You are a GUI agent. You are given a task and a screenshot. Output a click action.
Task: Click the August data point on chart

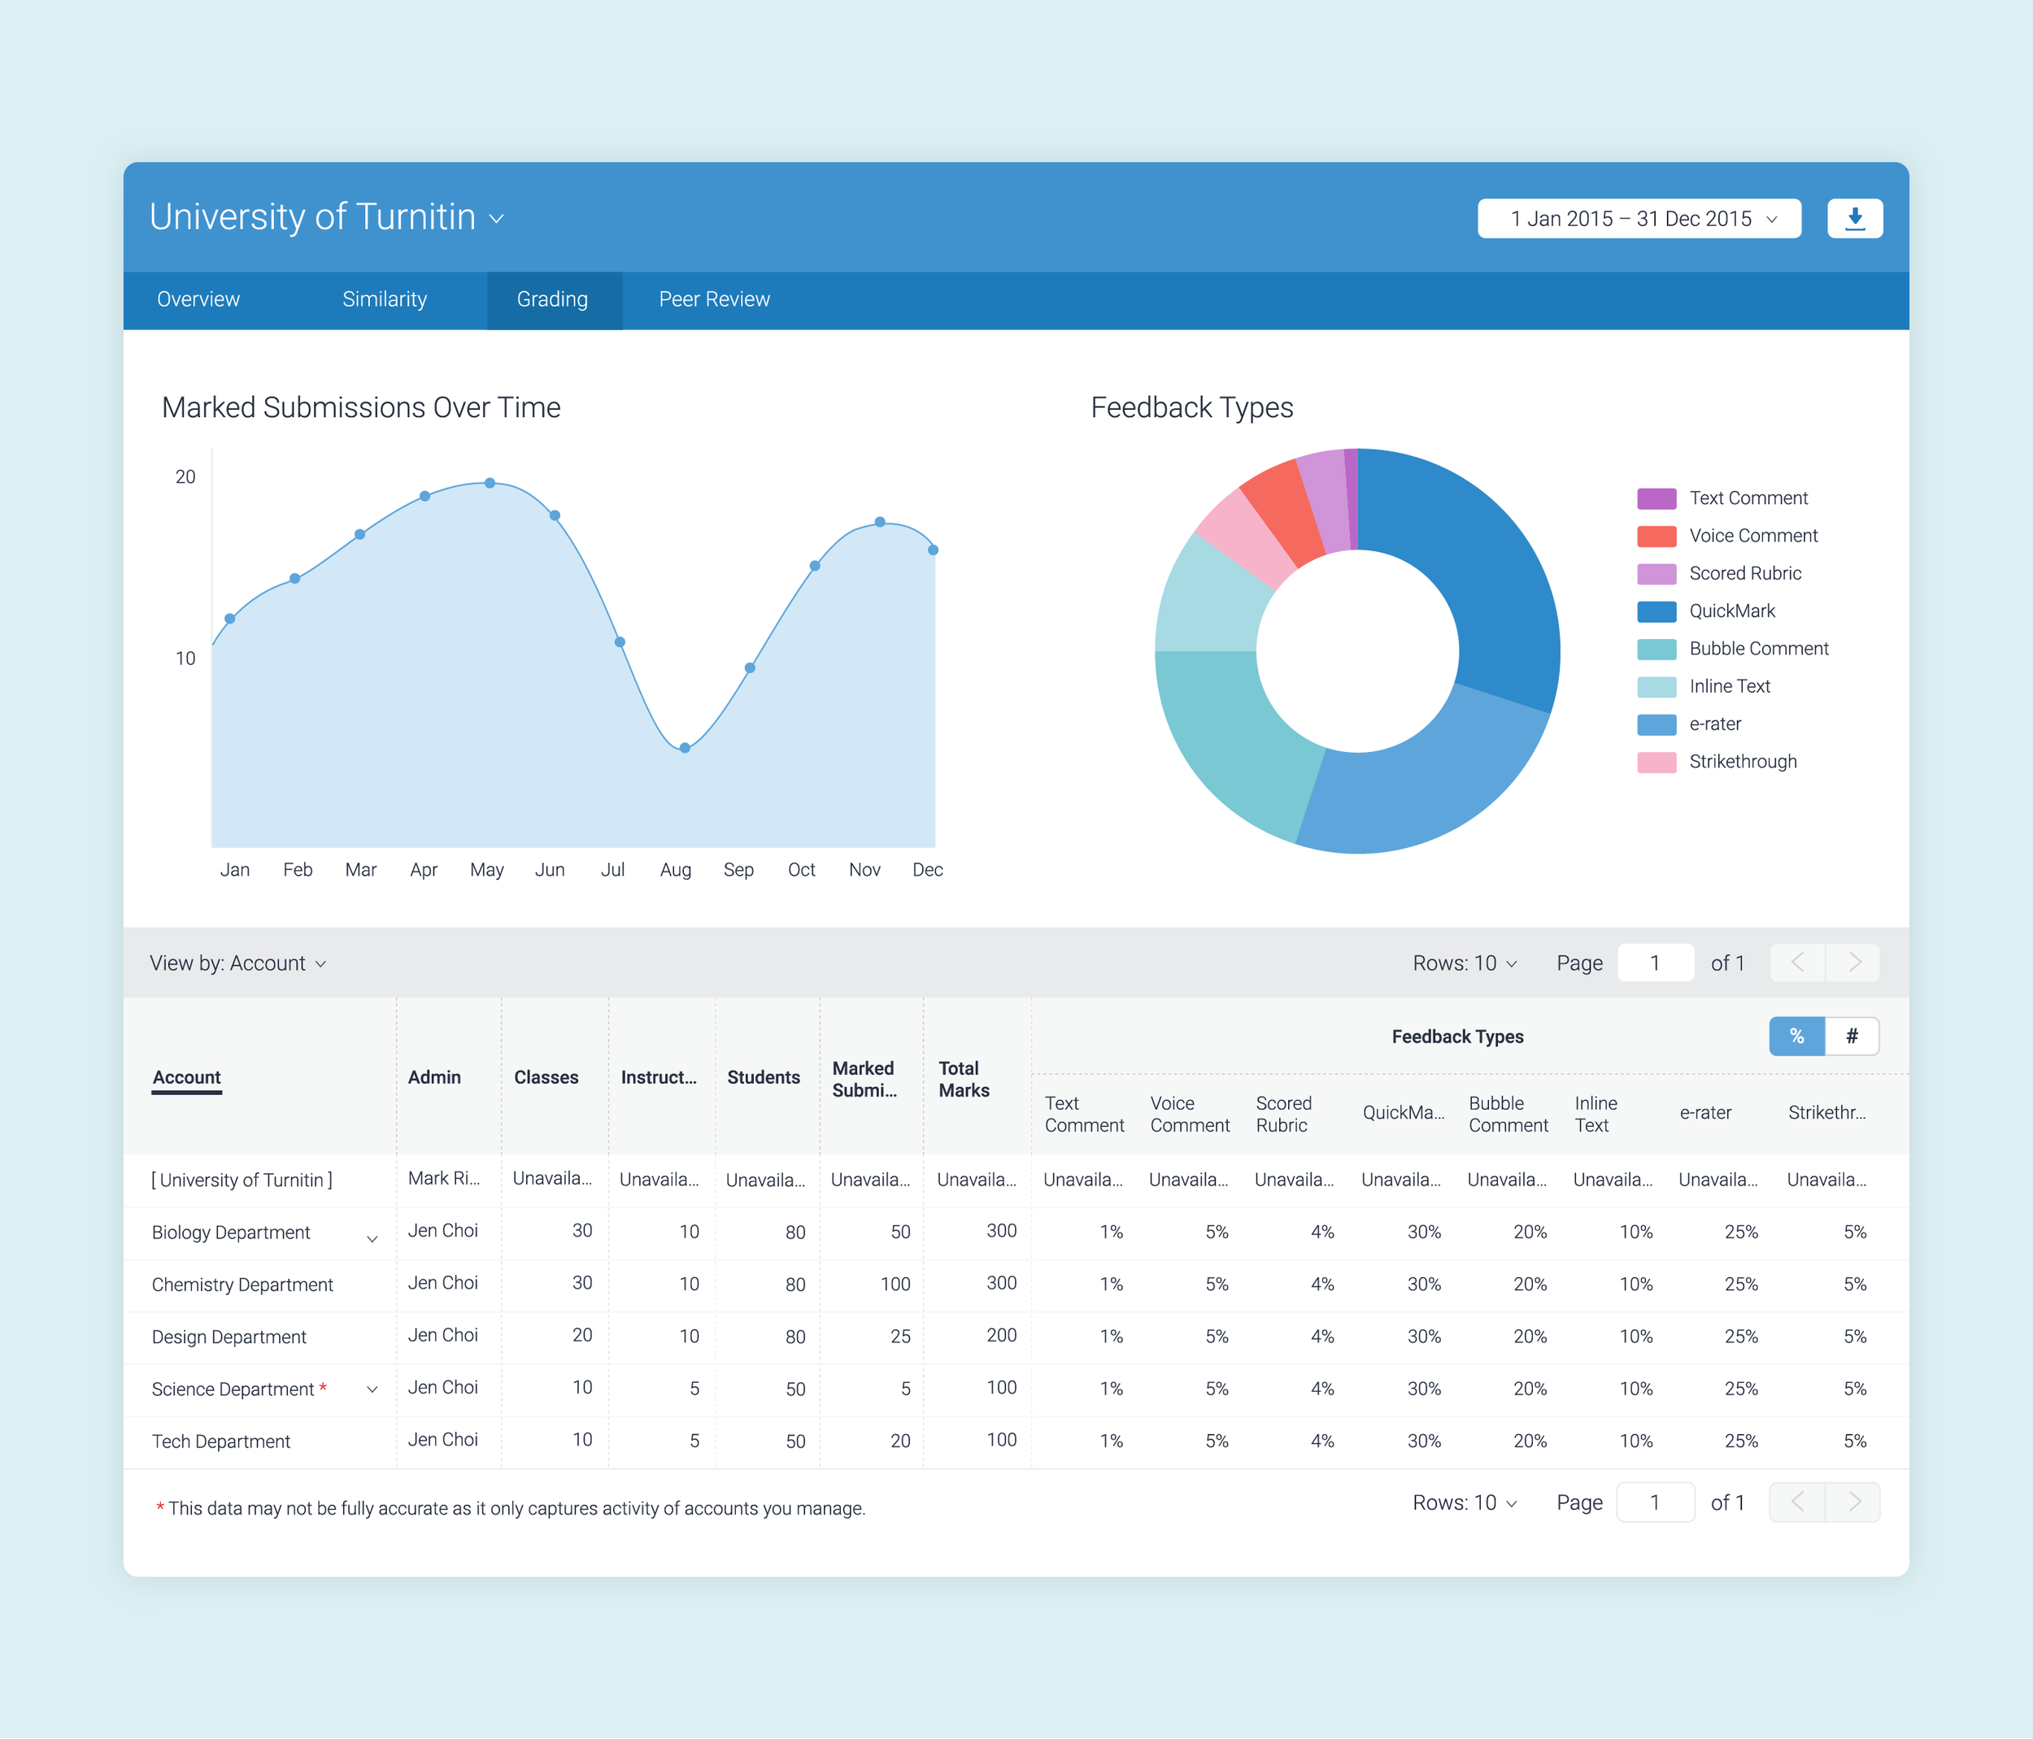(x=685, y=747)
